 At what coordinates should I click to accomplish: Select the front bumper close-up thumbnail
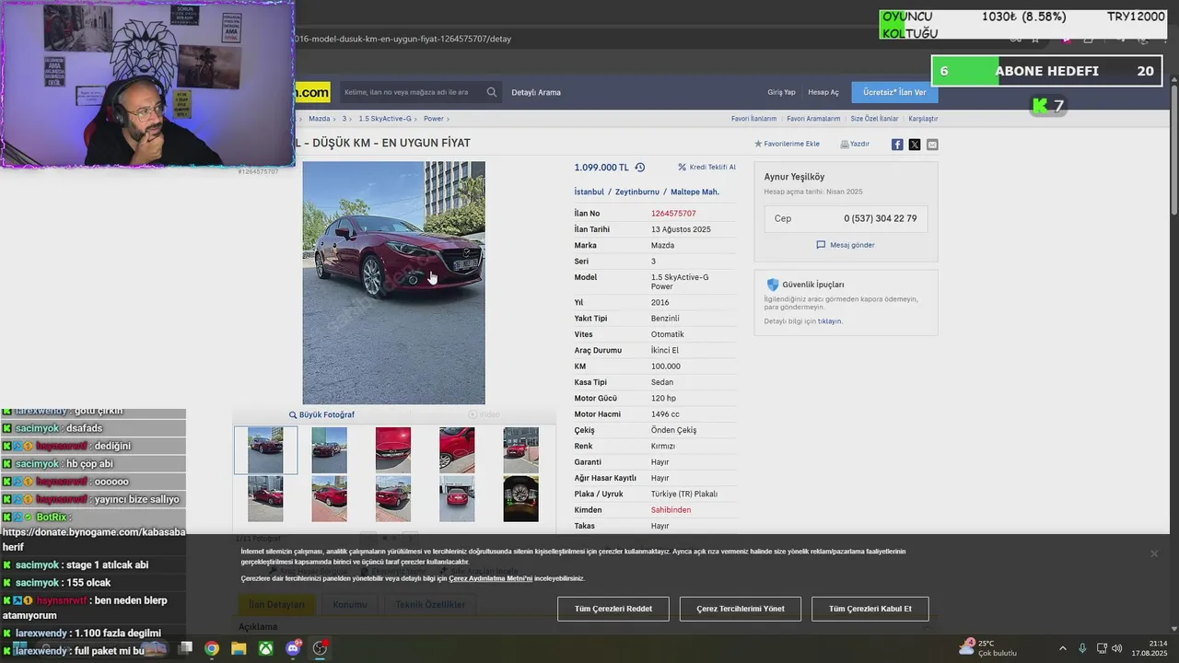[x=393, y=450]
